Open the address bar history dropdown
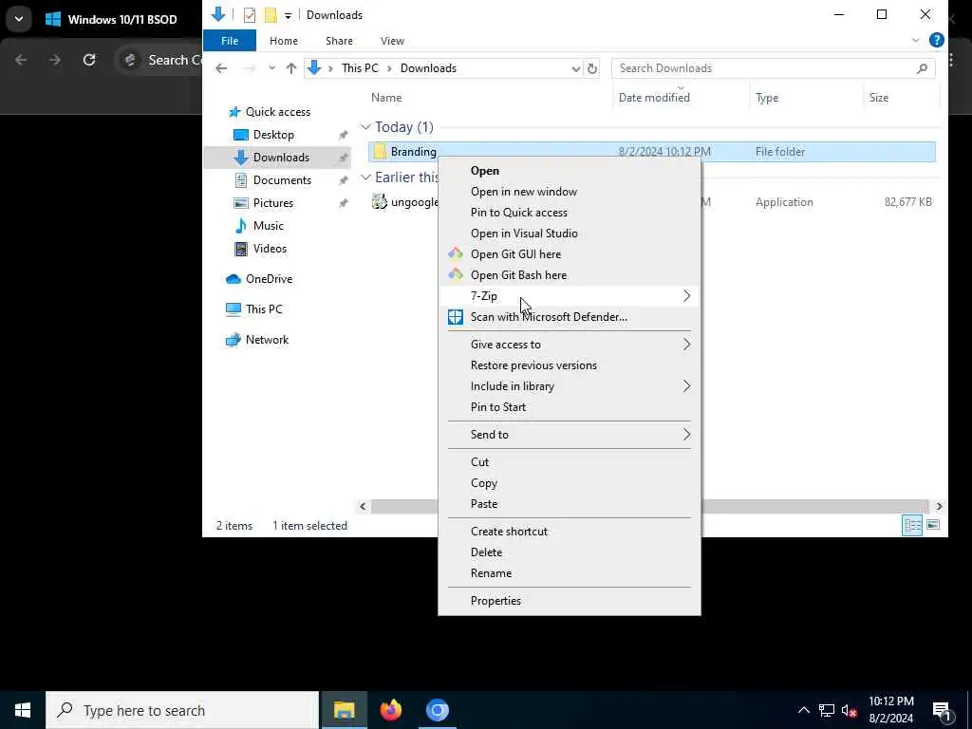972x729 pixels. tap(576, 68)
